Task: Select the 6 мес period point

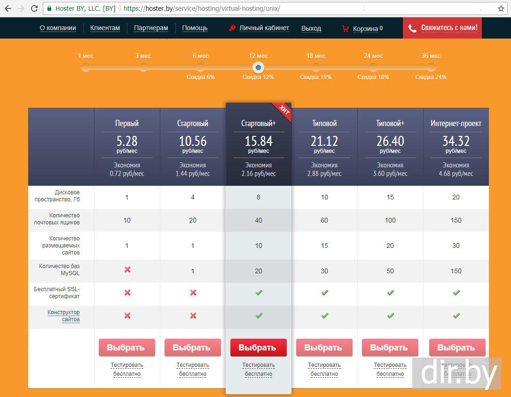Action: [x=201, y=67]
